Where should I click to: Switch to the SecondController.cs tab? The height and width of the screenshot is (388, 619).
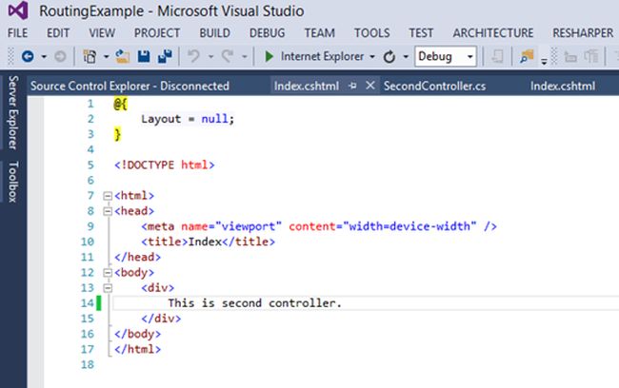[x=434, y=86]
